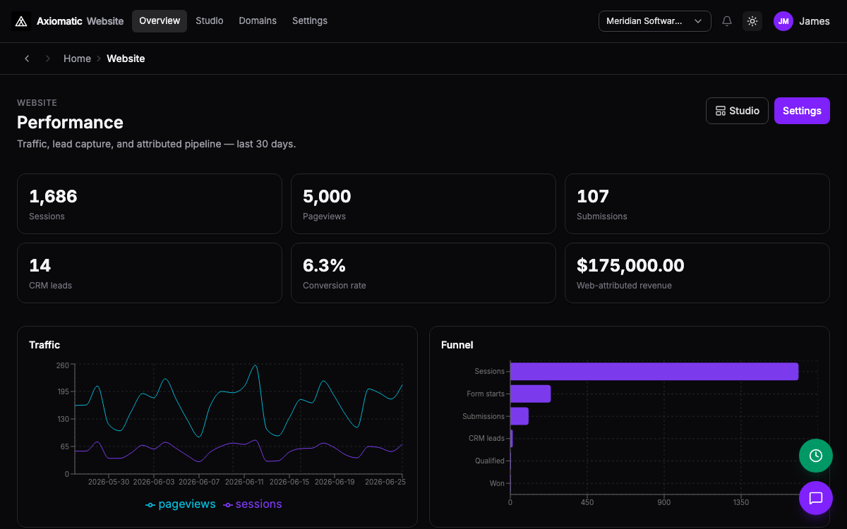Select the 14 CRM leads card
This screenshot has width=847, height=529.
coord(150,273)
